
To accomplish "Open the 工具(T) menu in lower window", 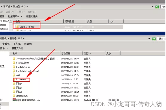I will [x=17, y=44].
